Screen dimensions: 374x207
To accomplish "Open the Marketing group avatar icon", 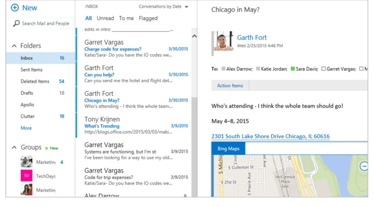I will [26, 161].
